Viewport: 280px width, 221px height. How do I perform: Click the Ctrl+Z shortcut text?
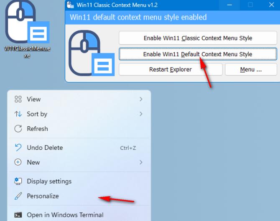(128, 148)
